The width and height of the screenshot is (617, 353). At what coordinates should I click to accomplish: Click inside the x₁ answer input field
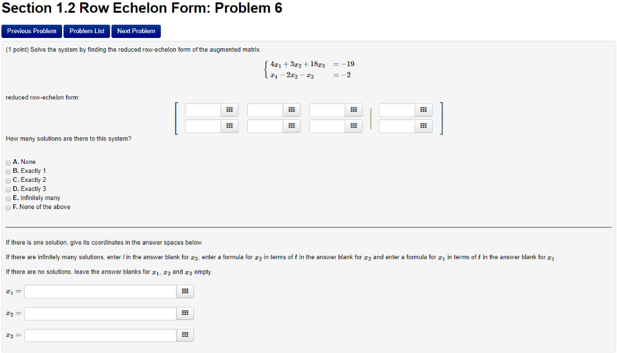tap(99, 291)
